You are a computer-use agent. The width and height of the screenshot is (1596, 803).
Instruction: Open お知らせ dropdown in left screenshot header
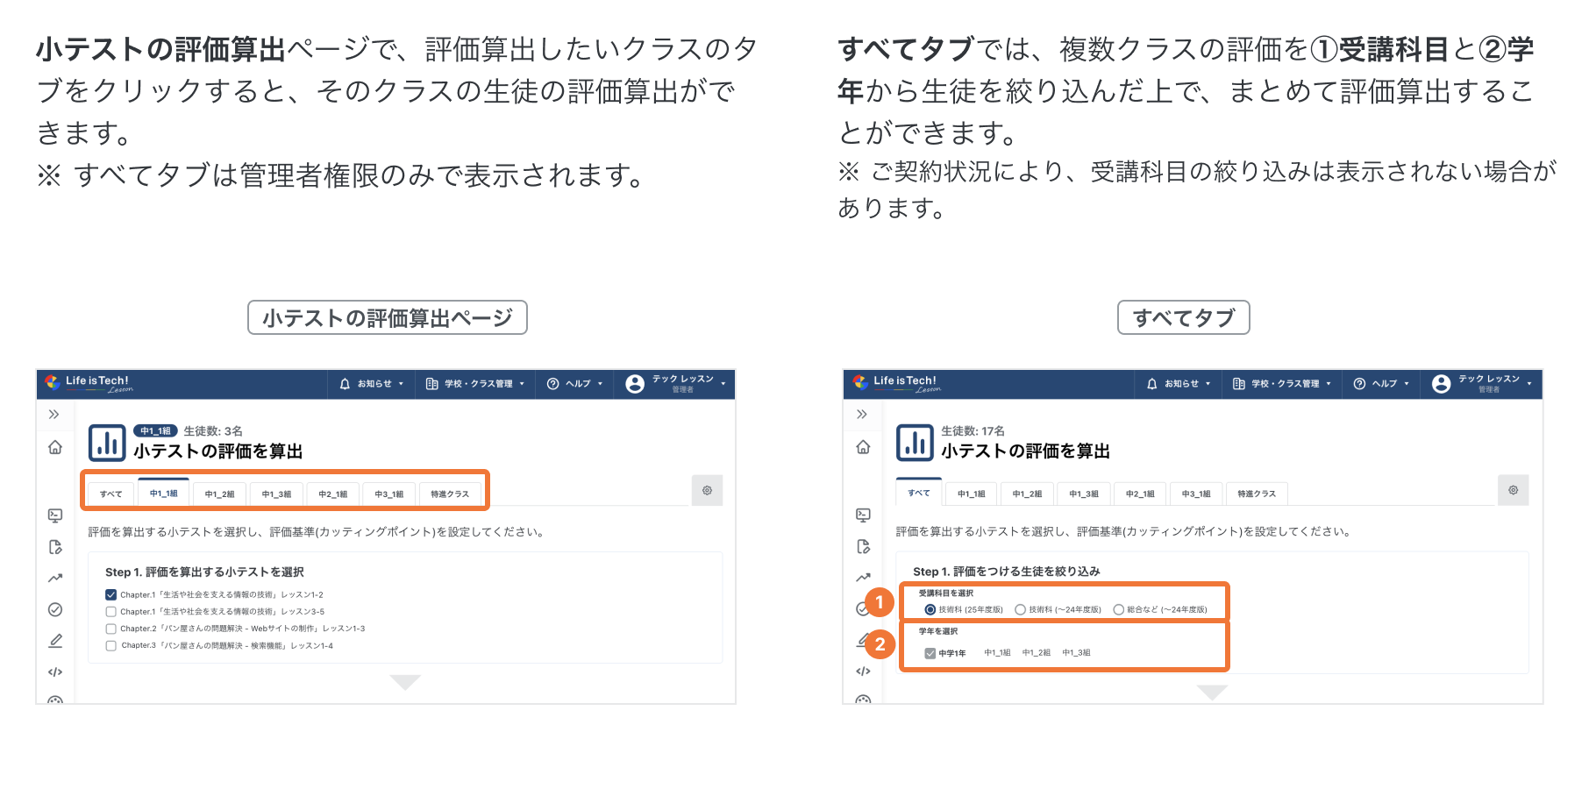pos(372,384)
